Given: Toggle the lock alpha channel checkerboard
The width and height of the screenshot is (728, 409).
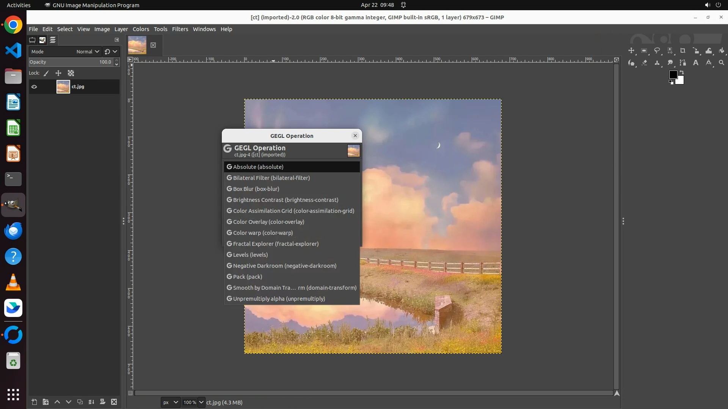Looking at the screenshot, I should (71, 73).
